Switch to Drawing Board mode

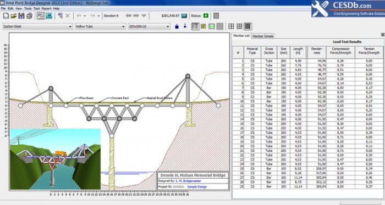(41, 16)
